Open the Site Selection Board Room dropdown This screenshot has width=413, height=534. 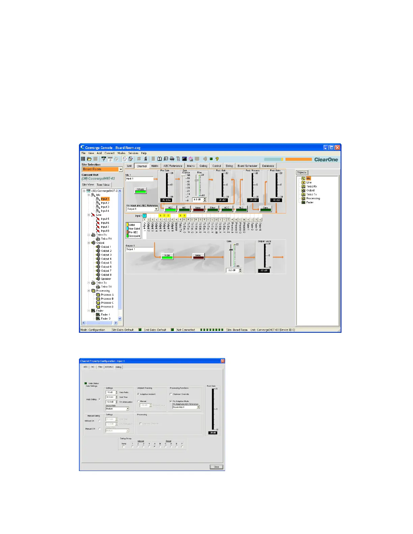(120, 170)
